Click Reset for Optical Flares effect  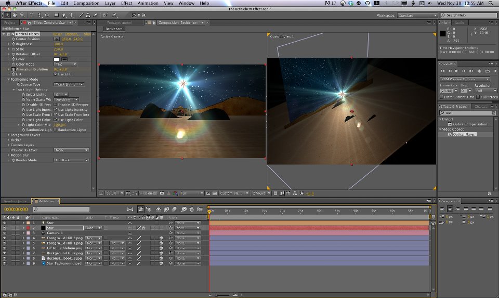coord(58,34)
